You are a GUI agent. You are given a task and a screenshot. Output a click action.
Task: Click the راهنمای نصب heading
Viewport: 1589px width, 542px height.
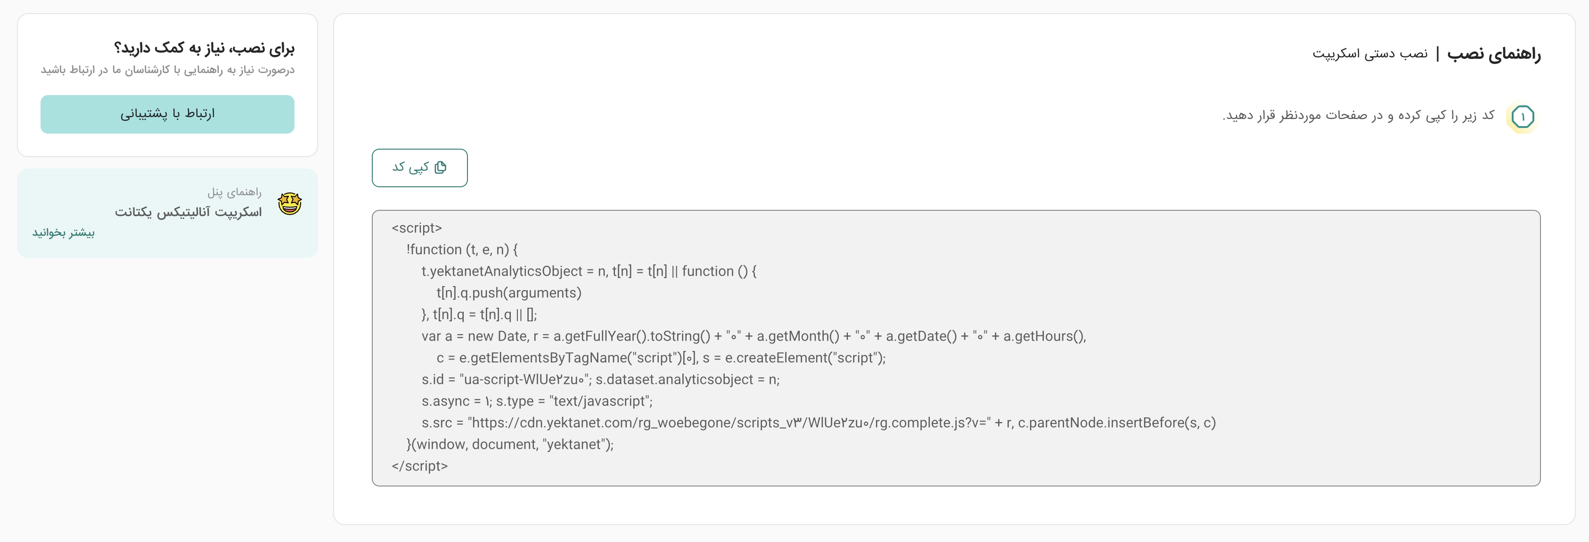(1494, 54)
